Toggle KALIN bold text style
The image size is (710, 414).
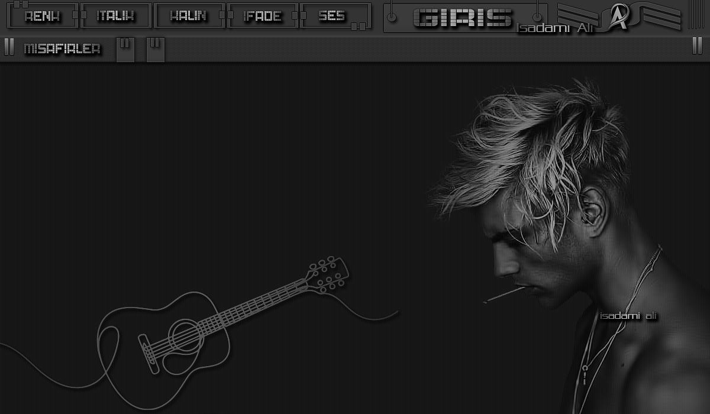189,15
